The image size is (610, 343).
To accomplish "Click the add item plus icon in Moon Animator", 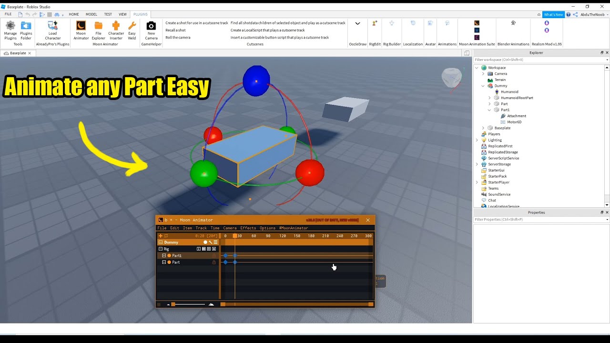I will pos(161,236).
